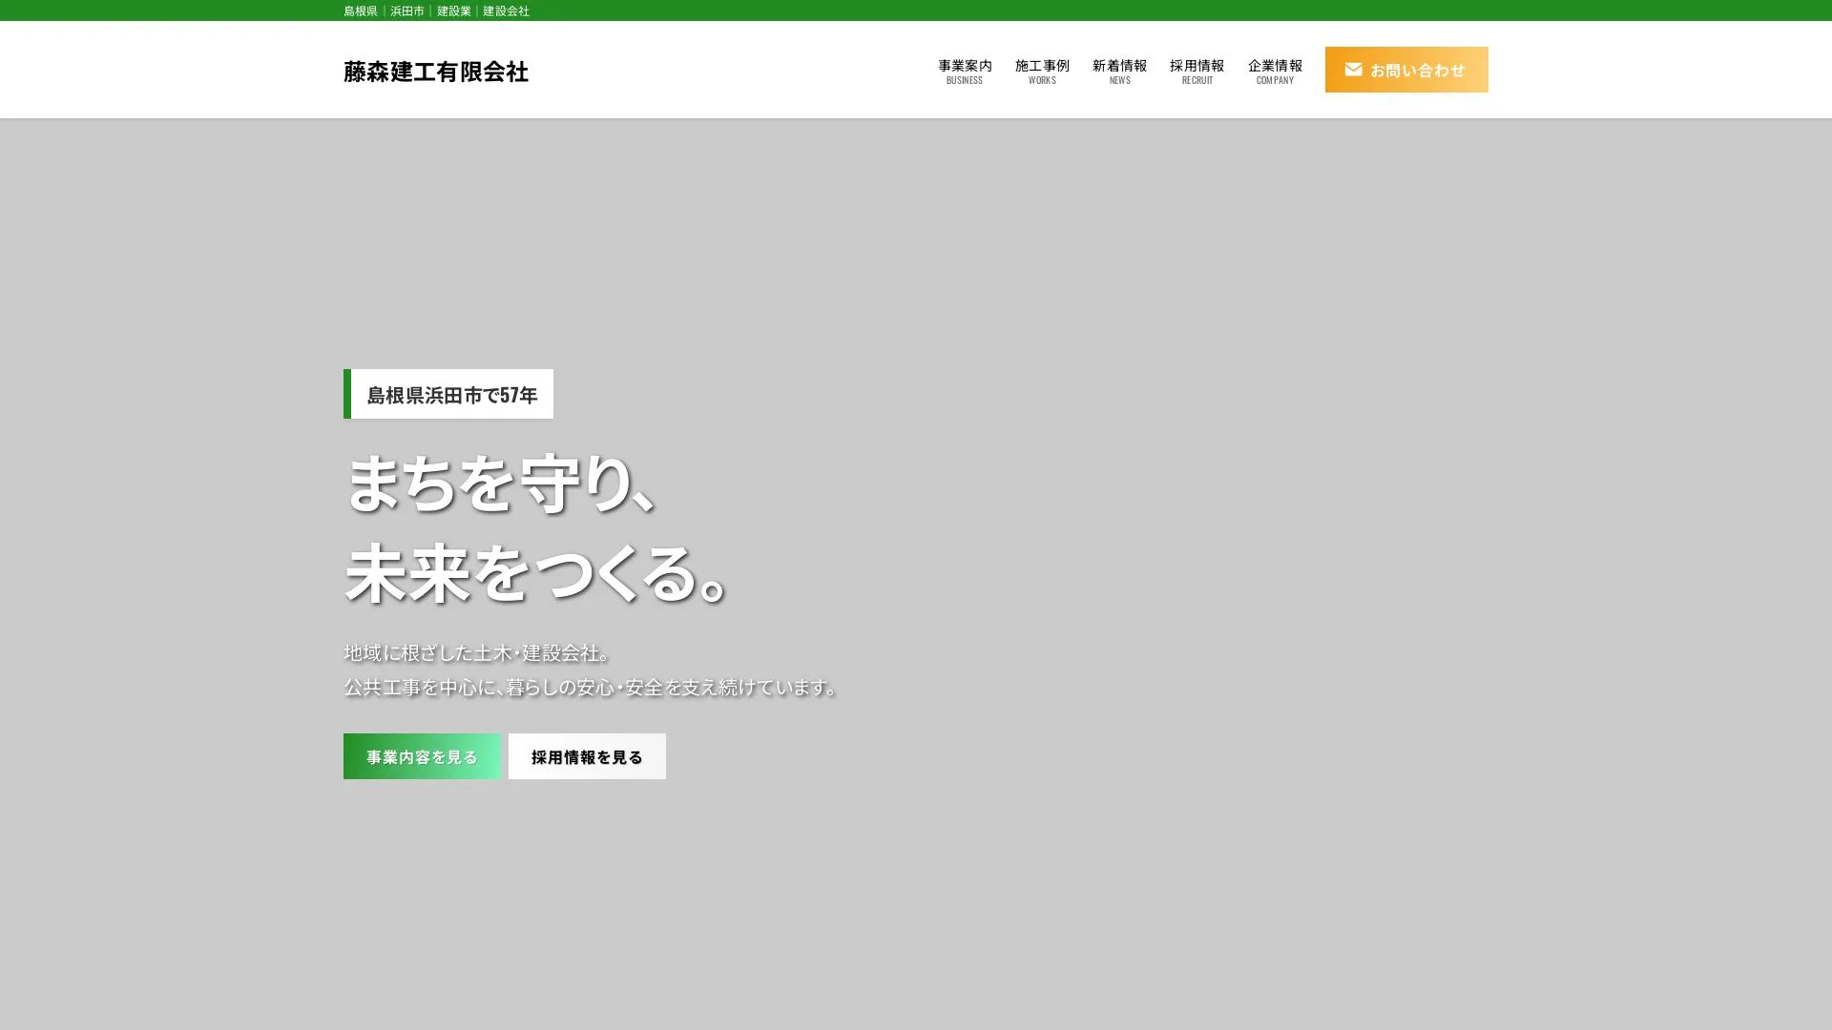The image size is (1832, 1030).
Task: Open the 採用情報 RECRUIT menu item
Action: pyautogui.click(x=1197, y=72)
